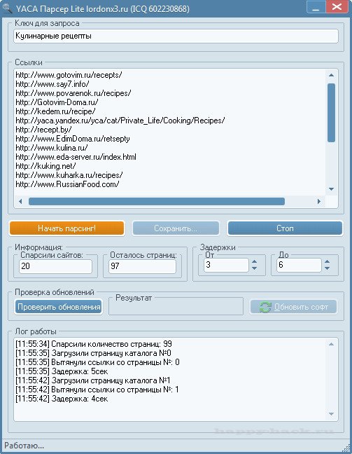Increase the До delay value
Screen dimensions: 352x454
pos(327,261)
